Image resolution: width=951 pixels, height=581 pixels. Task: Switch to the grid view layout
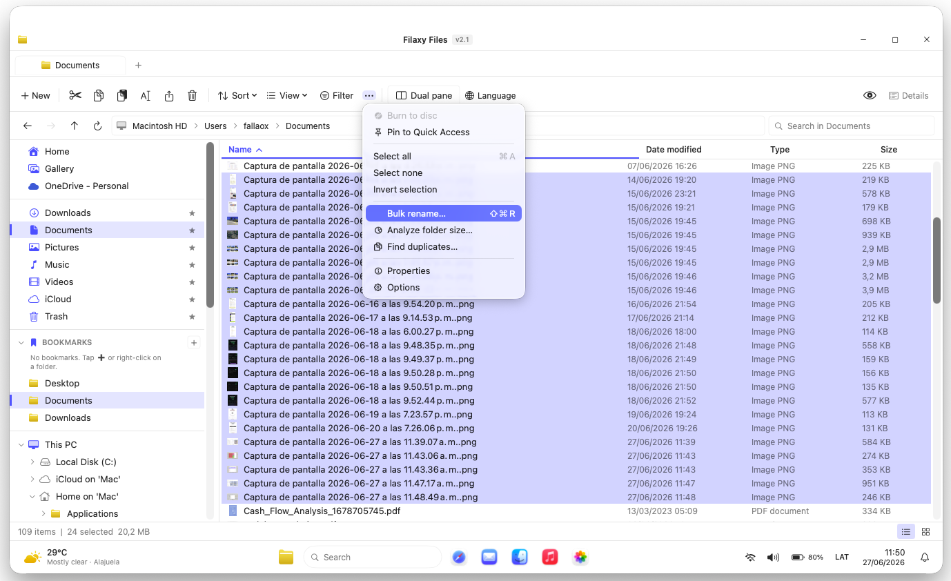[926, 532]
